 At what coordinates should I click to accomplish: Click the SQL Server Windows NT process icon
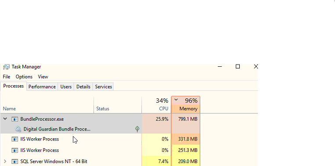tap(15, 162)
